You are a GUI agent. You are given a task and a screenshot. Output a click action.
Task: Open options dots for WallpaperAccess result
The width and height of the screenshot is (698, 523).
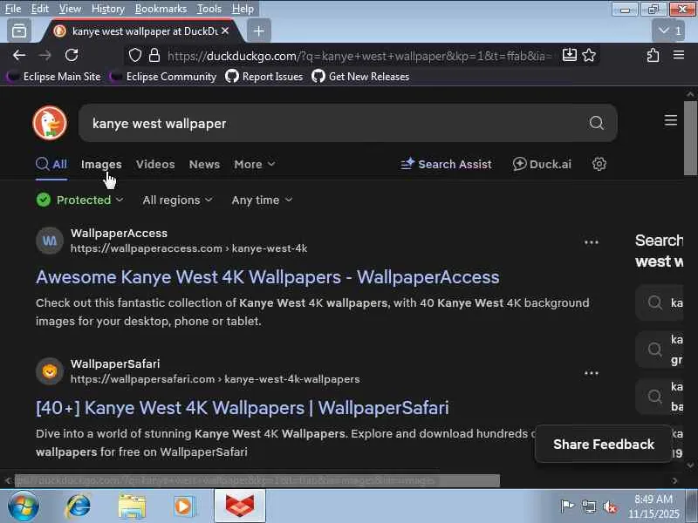(x=592, y=242)
